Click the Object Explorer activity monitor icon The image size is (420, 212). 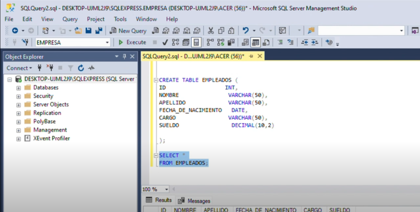click(91, 68)
